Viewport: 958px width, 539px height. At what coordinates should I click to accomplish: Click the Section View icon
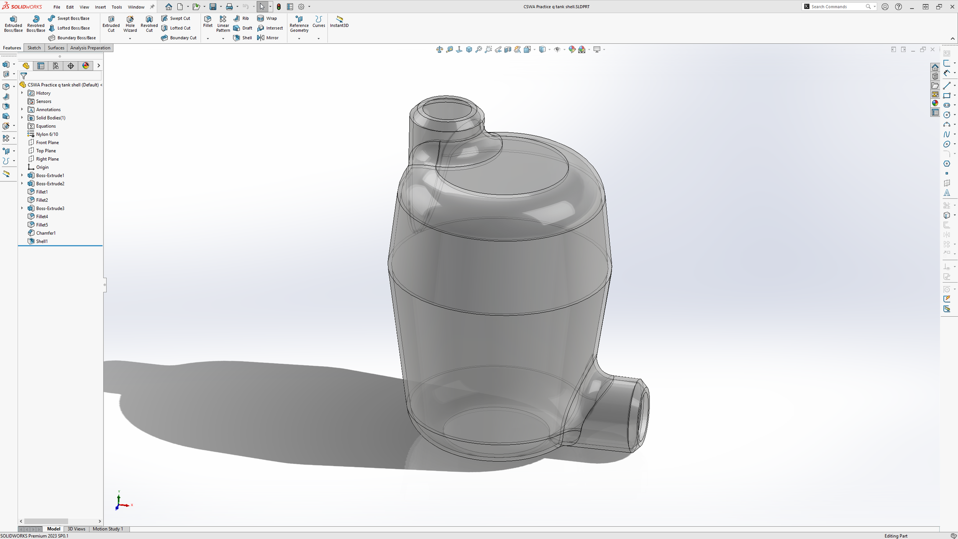(x=508, y=49)
